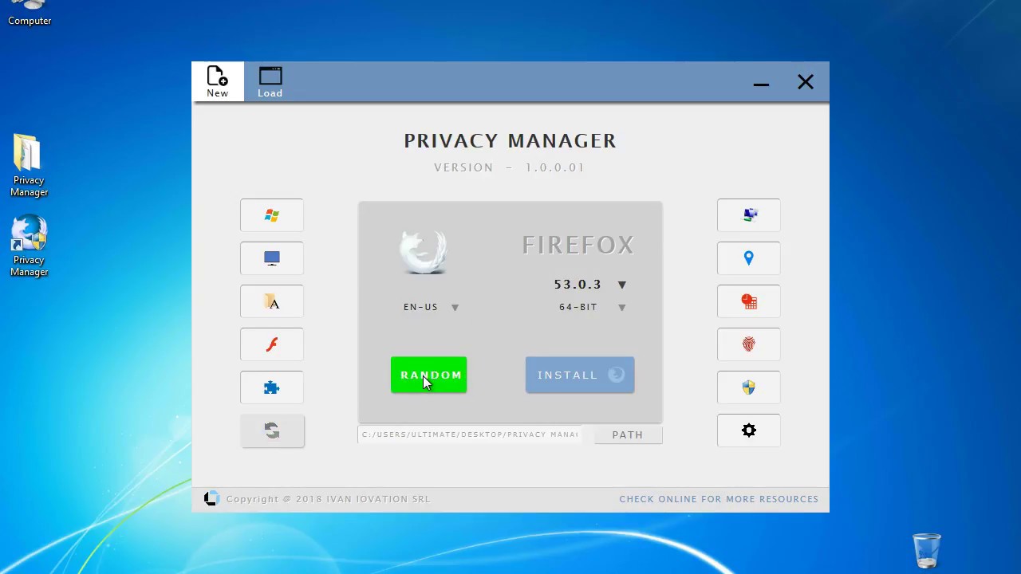
Task: Open the monitor display icon button
Action: pyautogui.click(x=272, y=258)
